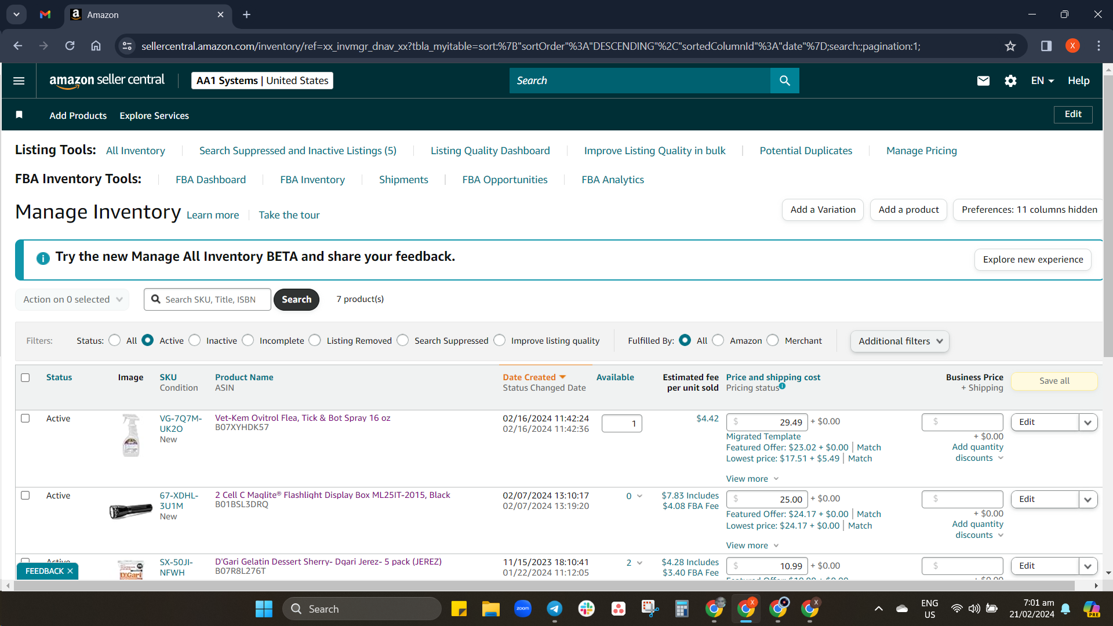Click the bookmark flag icon beside Add Products
Screen dimensions: 1113x626
click(x=19, y=115)
